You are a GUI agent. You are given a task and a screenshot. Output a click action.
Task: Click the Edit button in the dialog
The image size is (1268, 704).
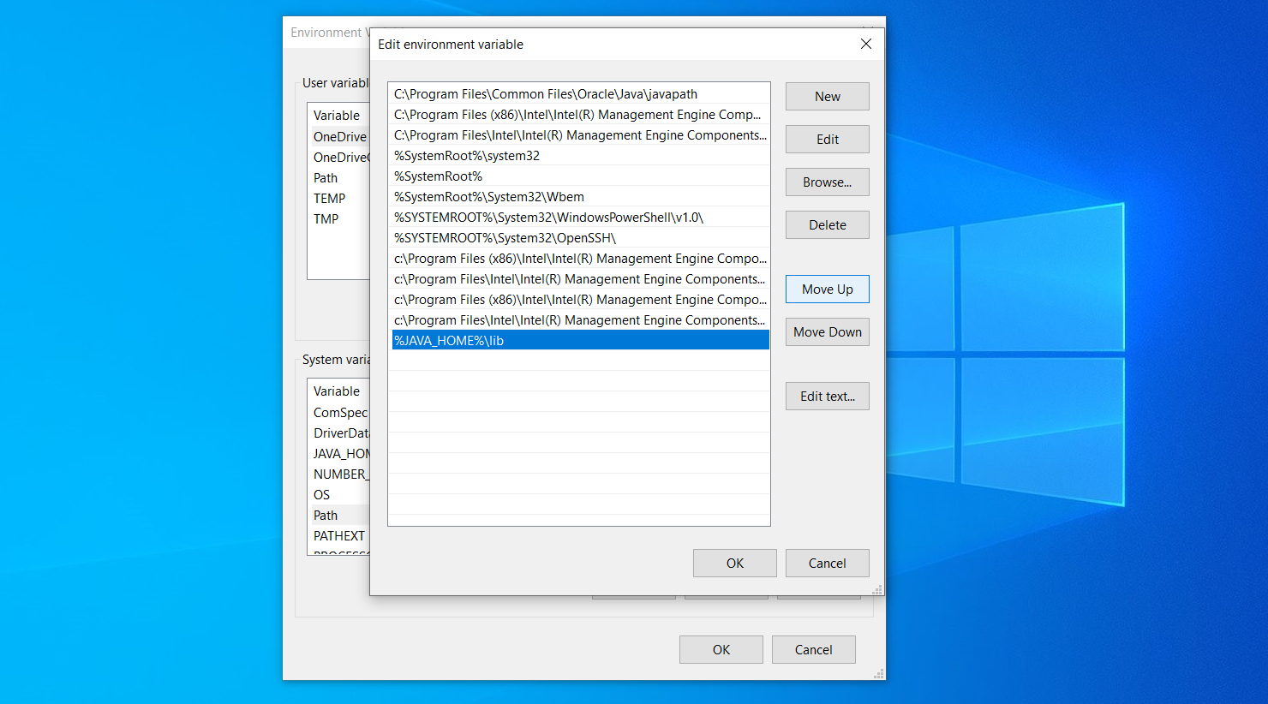[827, 140]
